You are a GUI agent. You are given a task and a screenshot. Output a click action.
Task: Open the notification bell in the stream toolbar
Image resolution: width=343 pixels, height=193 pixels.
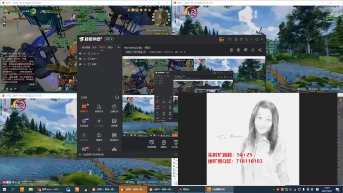tap(253, 50)
